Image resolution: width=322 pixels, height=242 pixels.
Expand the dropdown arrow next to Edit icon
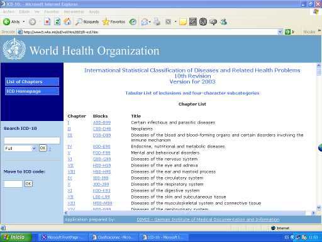point(175,21)
